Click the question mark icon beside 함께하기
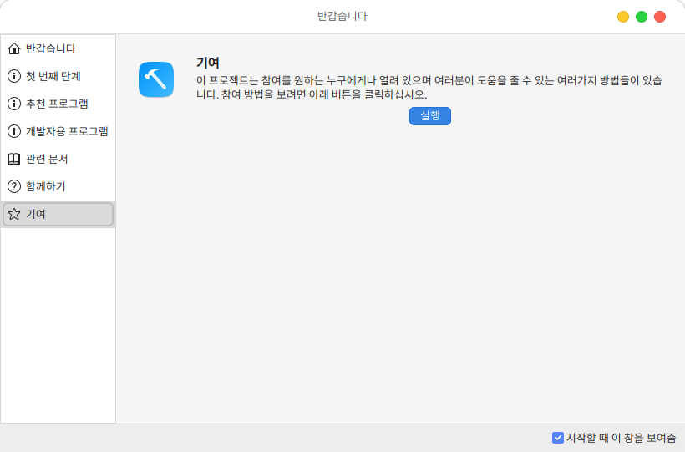685x452 pixels. point(13,186)
